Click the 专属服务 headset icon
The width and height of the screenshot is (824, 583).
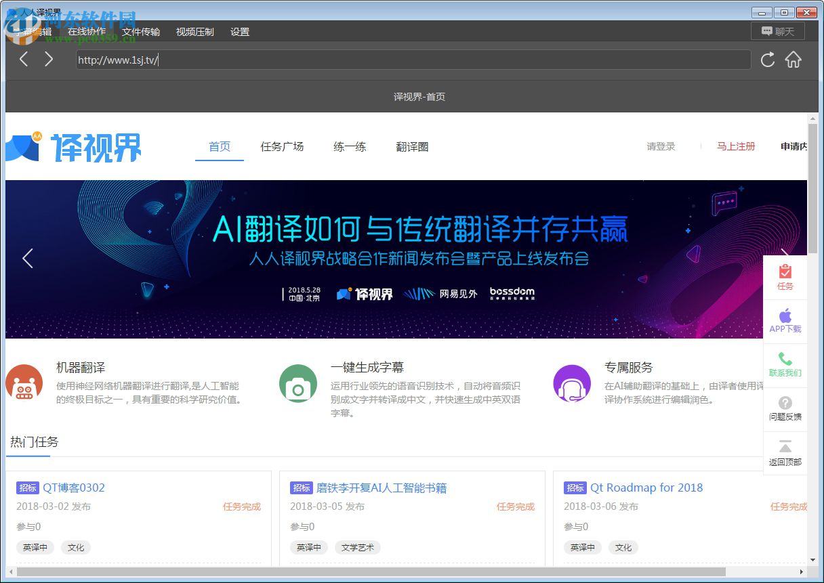(x=572, y=383)
